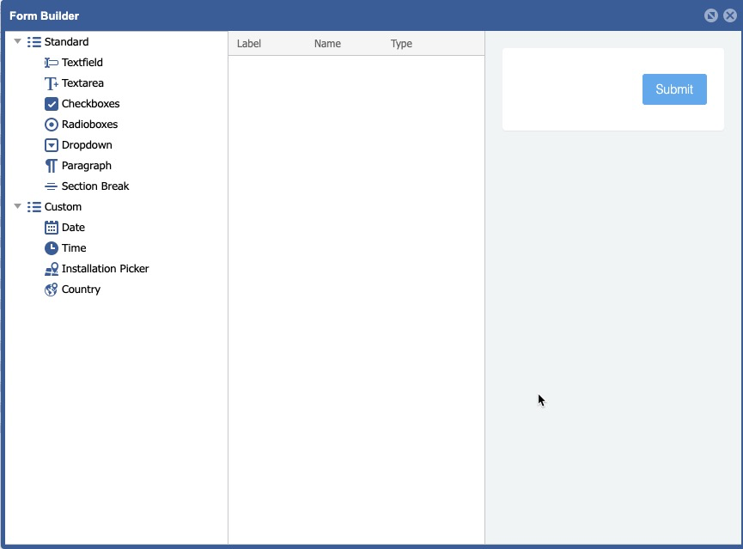The image size is (743, 549).
Task: Click the Checkboxes component icon
Action: pyautogui.click(x=52, y=104)
